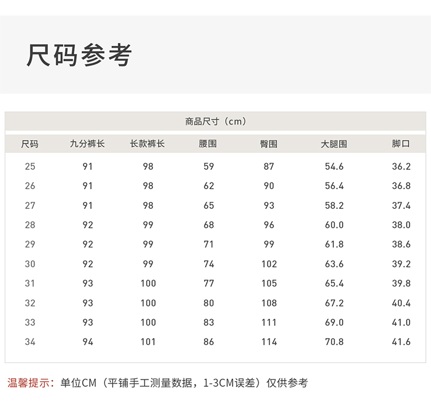This screenshot has width=431, height=419.
Task: Click thigh value 61.8
Action: 334,245
